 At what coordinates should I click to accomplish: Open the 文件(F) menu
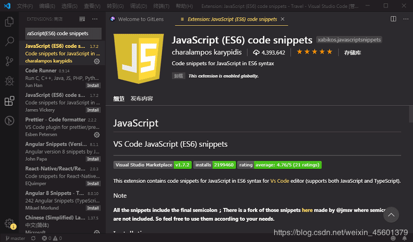point(25,6)
